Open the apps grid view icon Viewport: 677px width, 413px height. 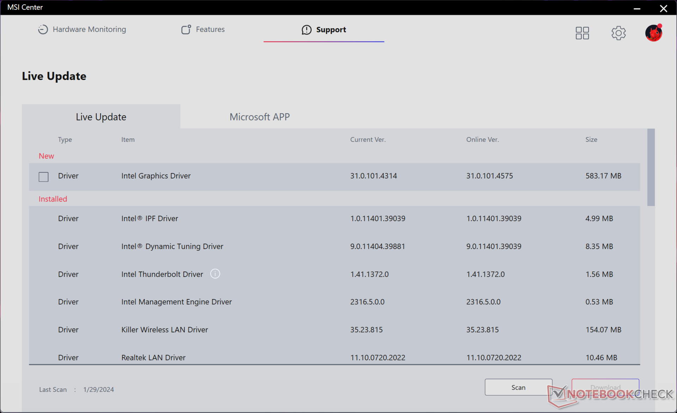coord(582,33)
